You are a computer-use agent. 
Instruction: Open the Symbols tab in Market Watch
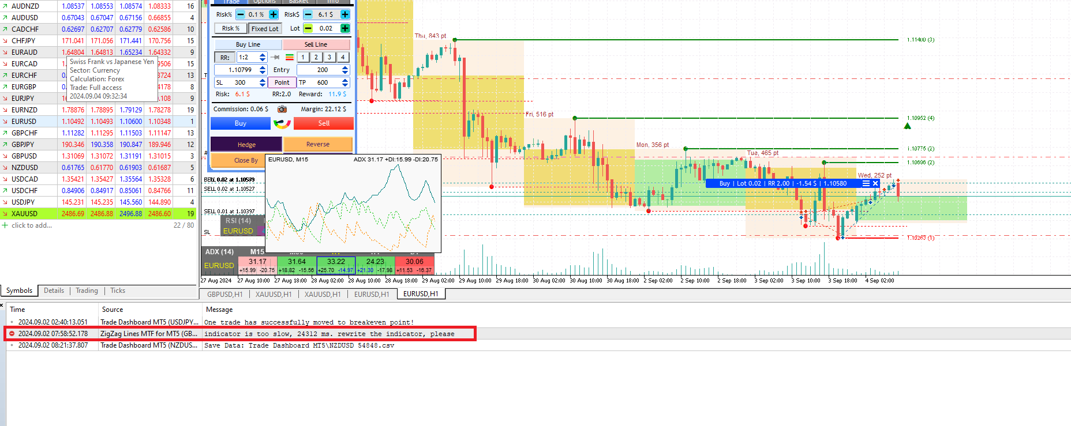[19, 291]
